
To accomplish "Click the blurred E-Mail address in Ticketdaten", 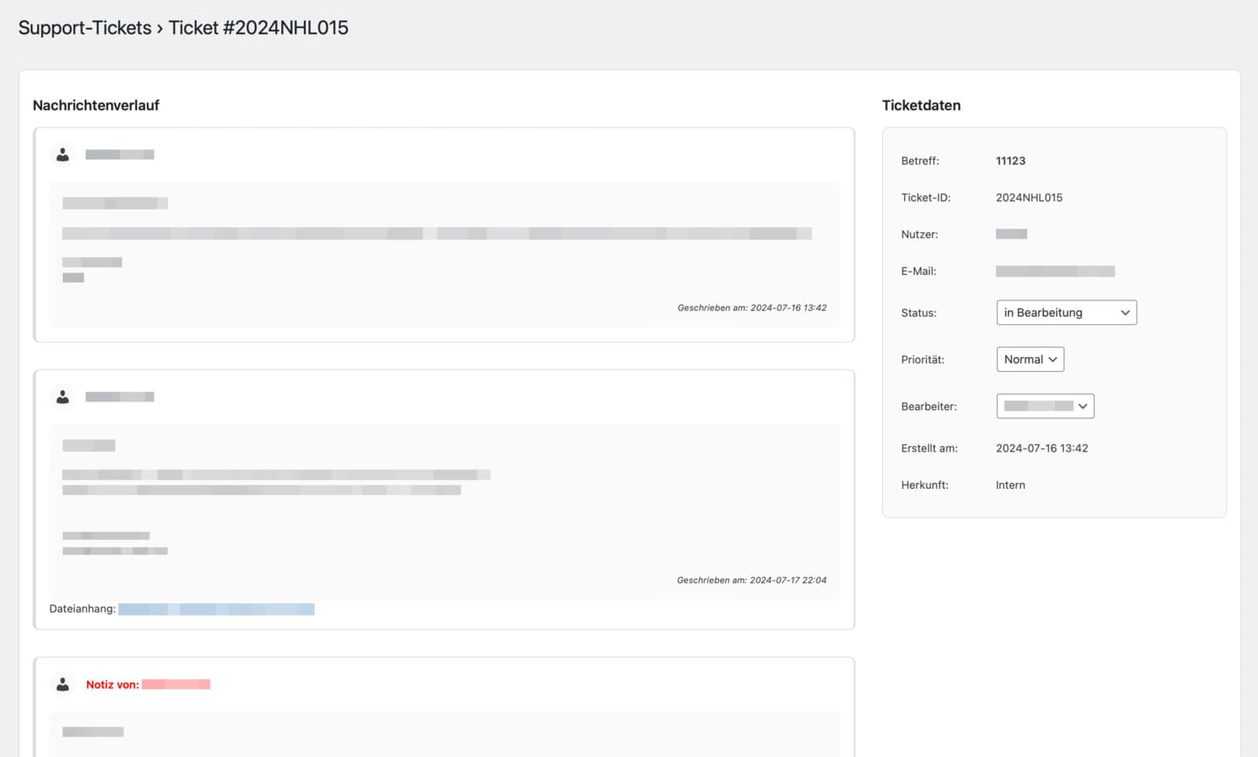I will coord(1055,272).
